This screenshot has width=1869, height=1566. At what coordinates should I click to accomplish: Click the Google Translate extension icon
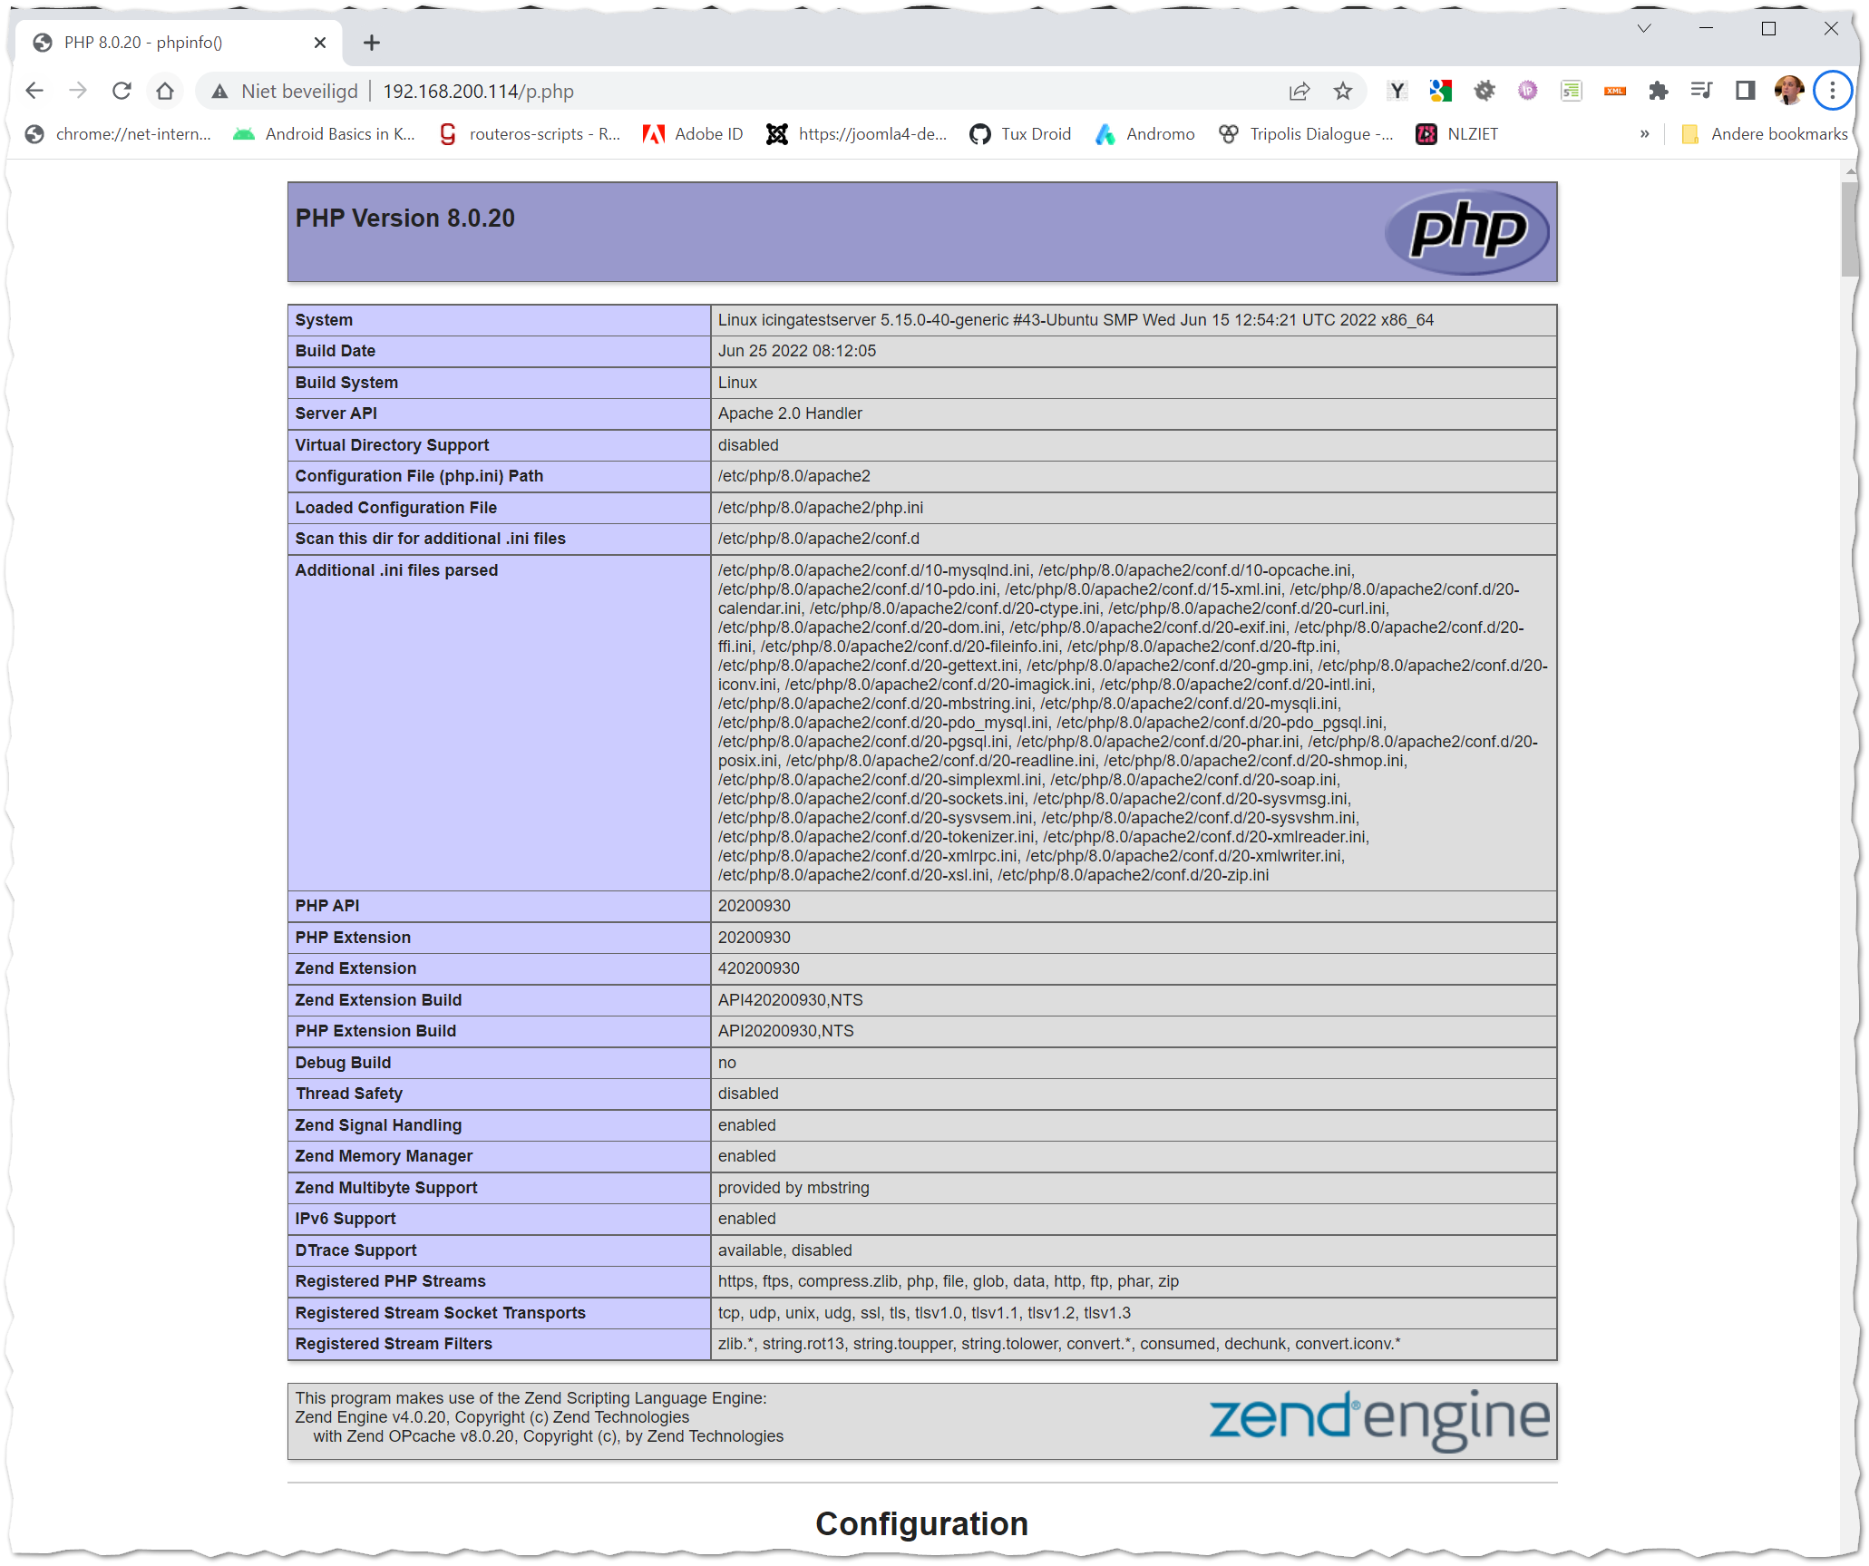[1440, 91]
